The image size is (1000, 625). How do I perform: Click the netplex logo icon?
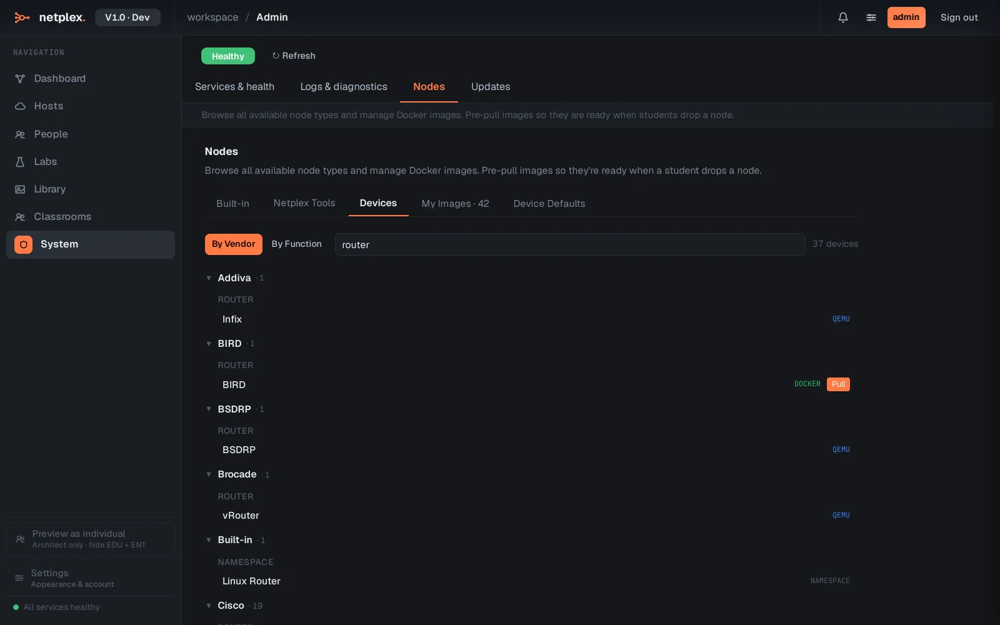(22, 17)
